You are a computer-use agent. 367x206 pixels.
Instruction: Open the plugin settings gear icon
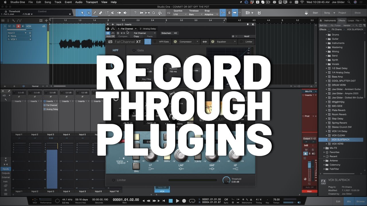233,36
